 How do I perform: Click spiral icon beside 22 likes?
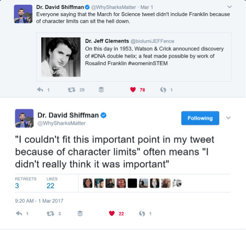(x=142, y=213)
